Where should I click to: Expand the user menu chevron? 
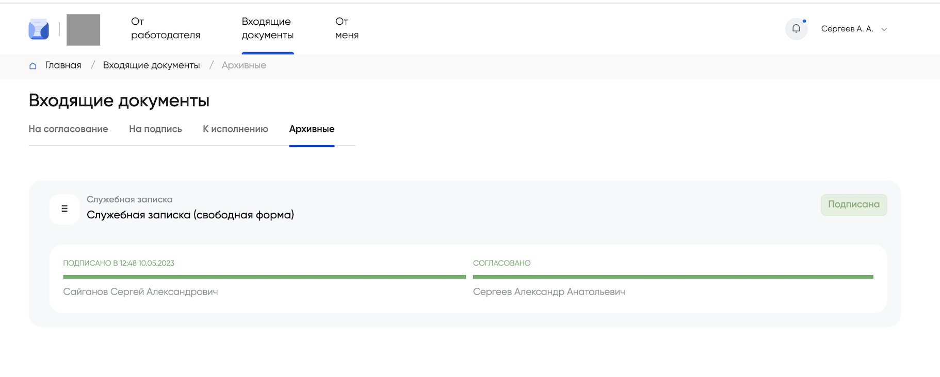[x=884, y=29]
